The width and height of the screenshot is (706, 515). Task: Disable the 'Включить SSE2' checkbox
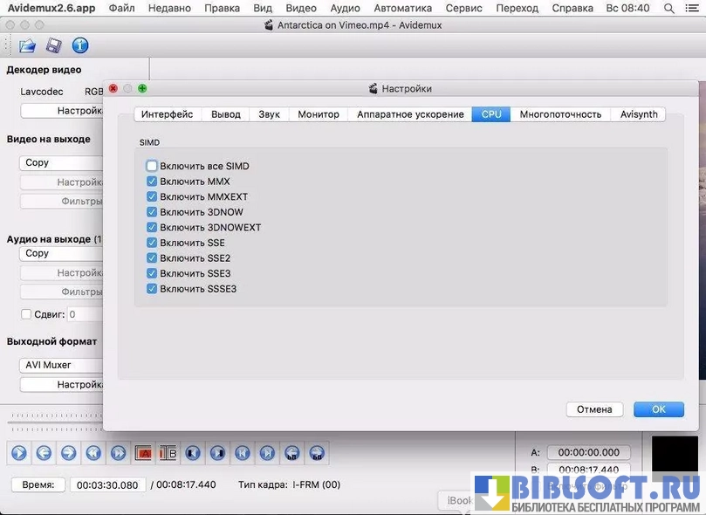coord(152,258)
